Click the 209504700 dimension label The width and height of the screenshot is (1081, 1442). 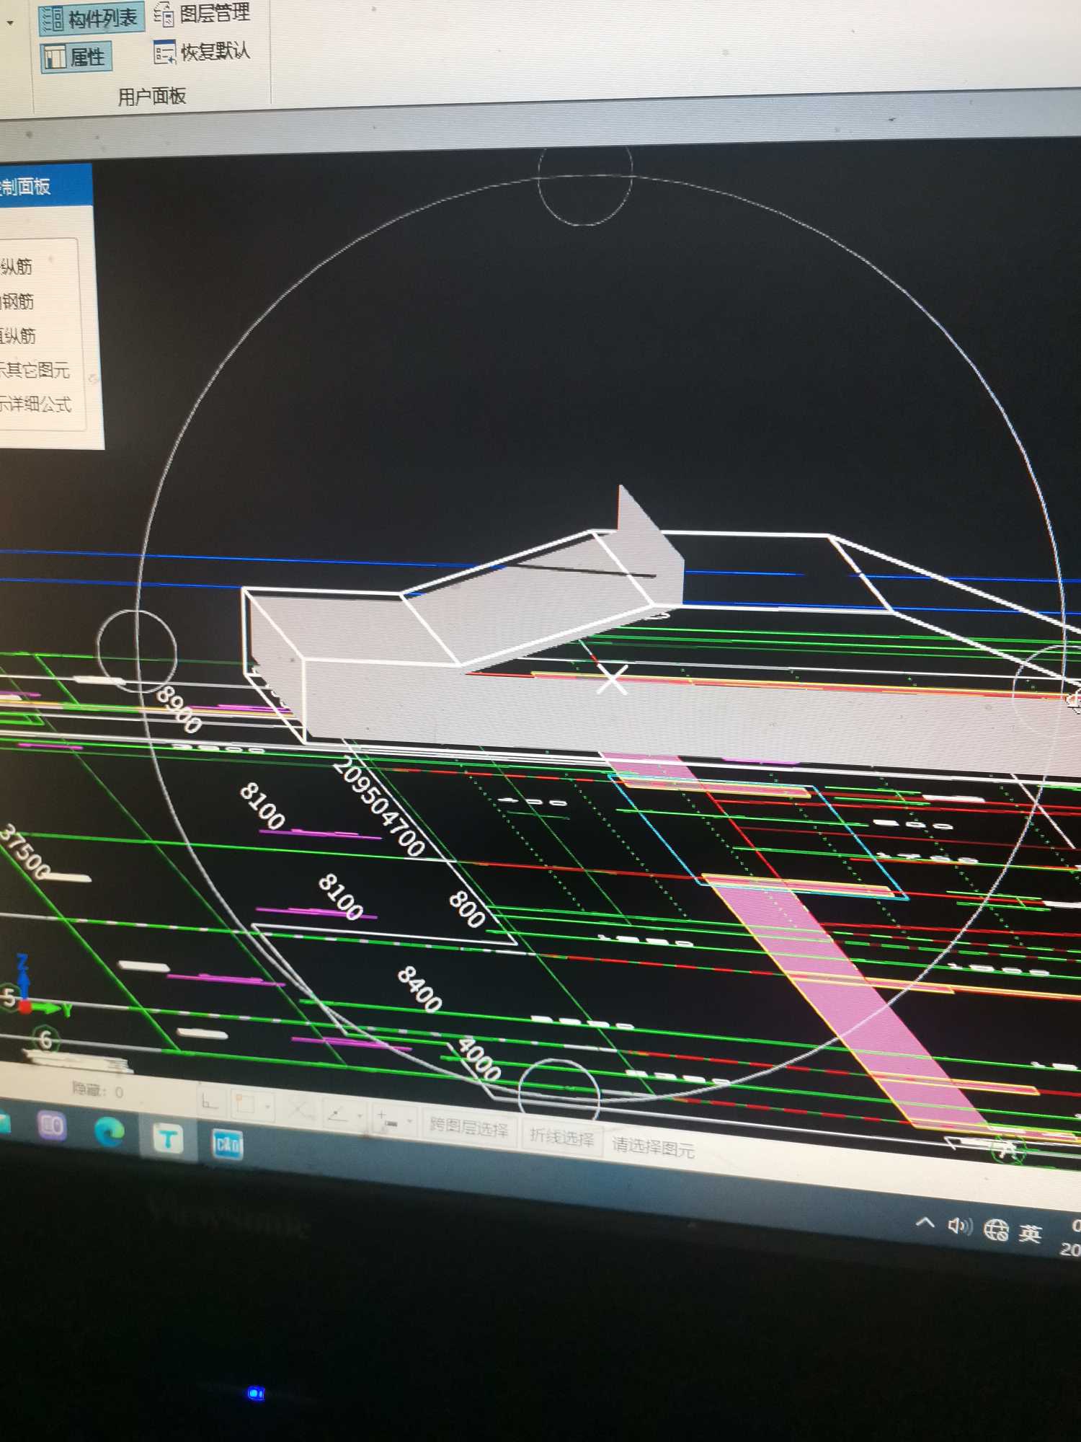(x=379, y=808)
